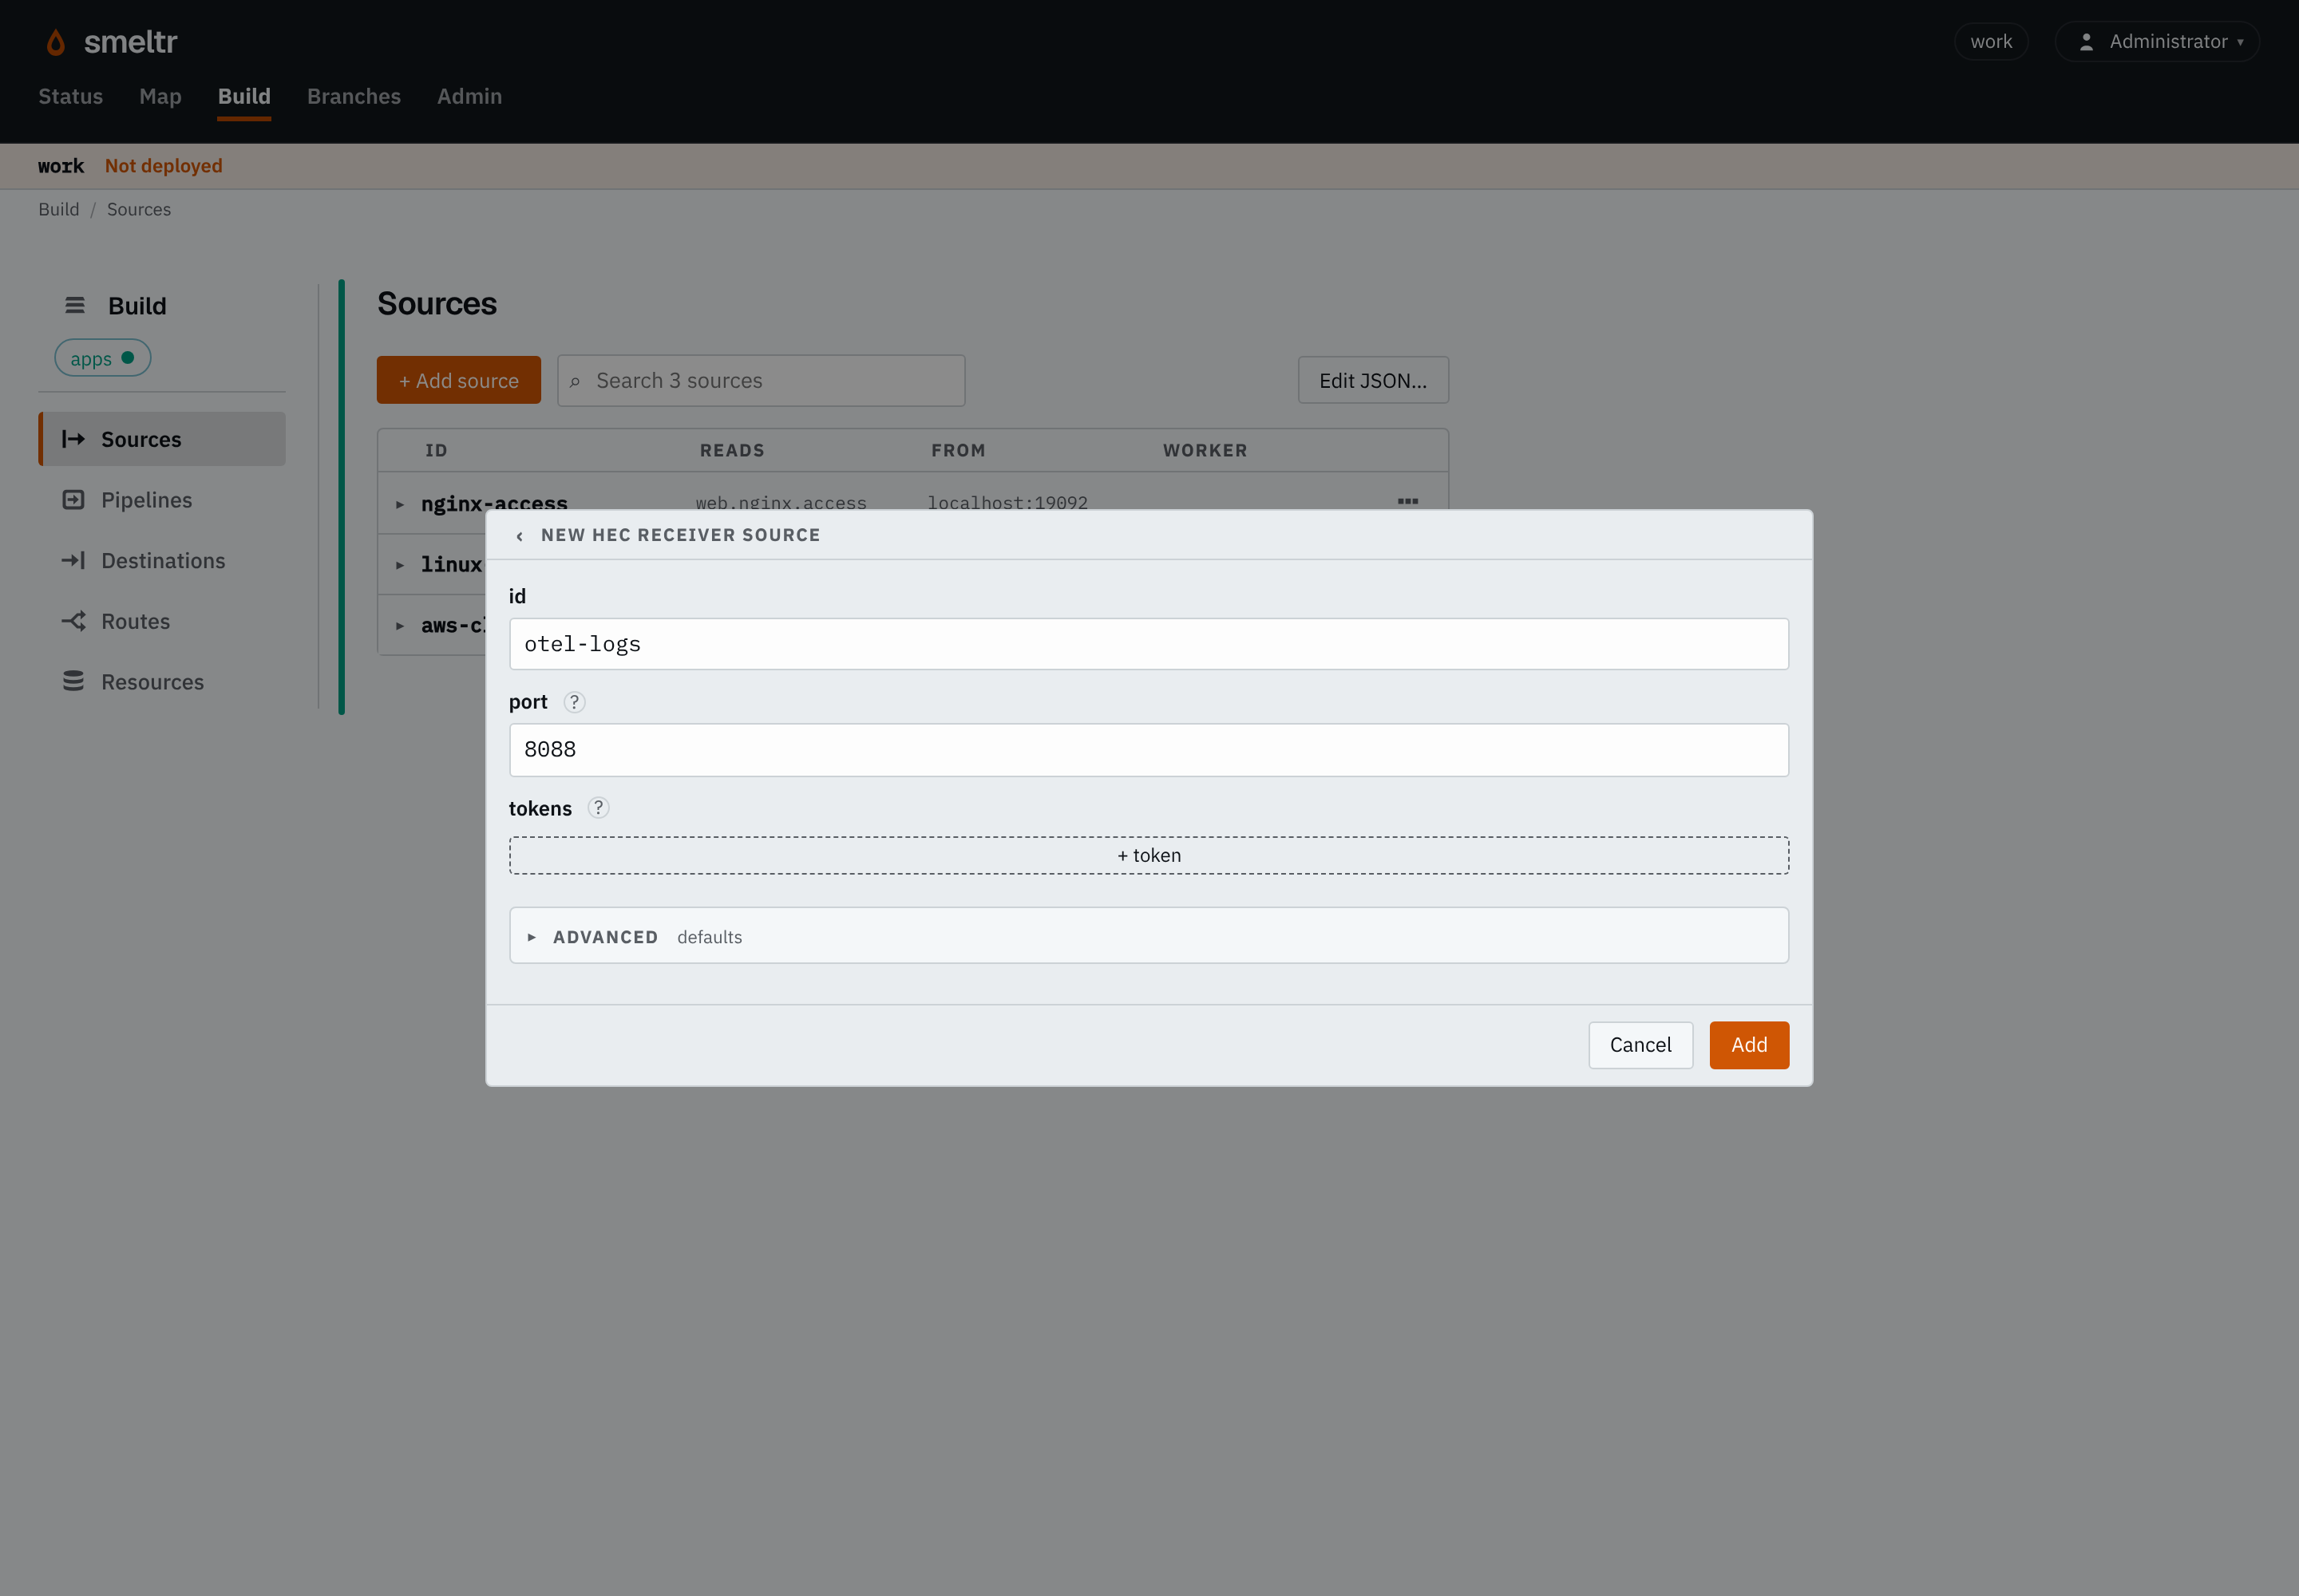Viewport: 2299px width, 1596px height.
Task: Open the Branches tab
Action: [x=354, y=96]
